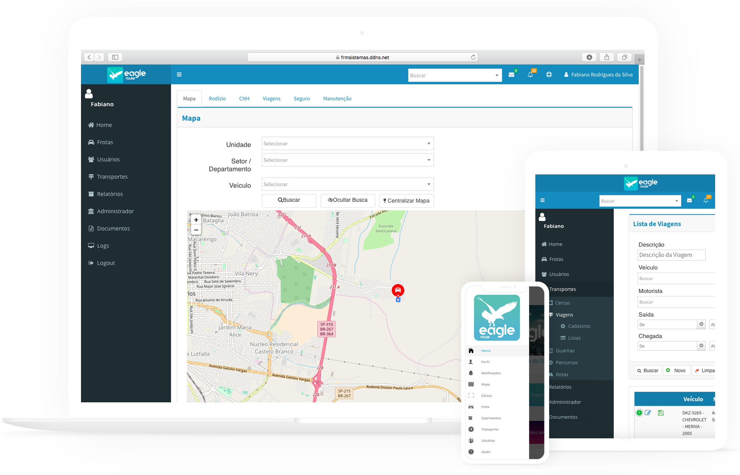The image size is (740, 475).
Task: Zoom in on the map
Action: [196, 220]
